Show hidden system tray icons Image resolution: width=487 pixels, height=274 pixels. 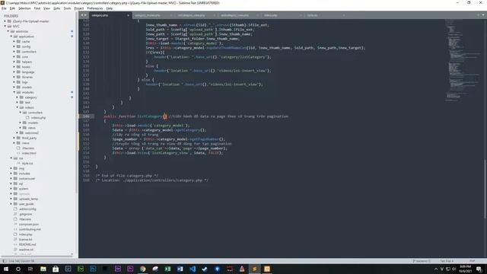tap(436, 269)
